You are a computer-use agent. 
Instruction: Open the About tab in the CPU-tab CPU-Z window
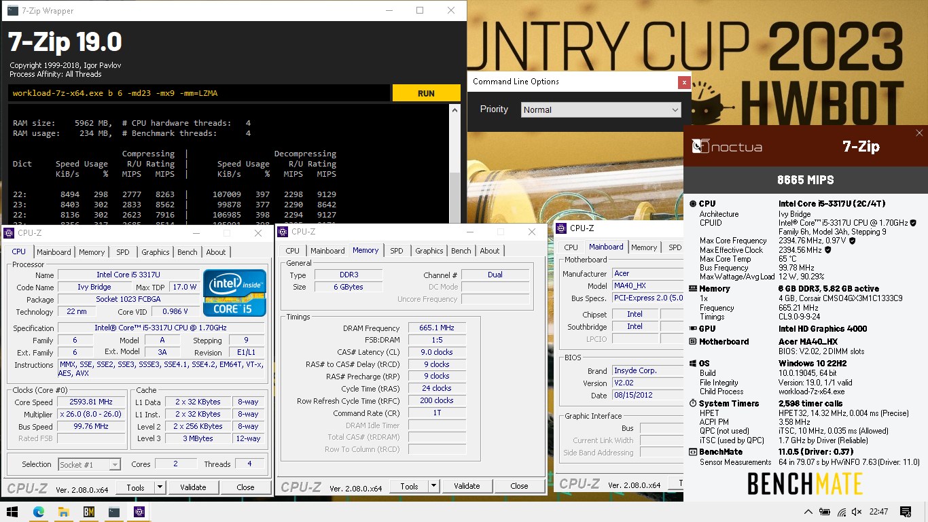216,252
